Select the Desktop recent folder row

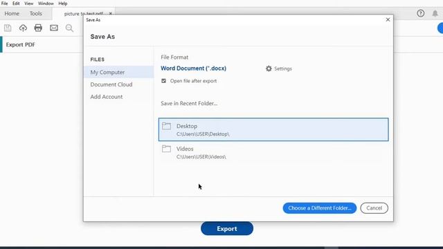coord(273,129)
